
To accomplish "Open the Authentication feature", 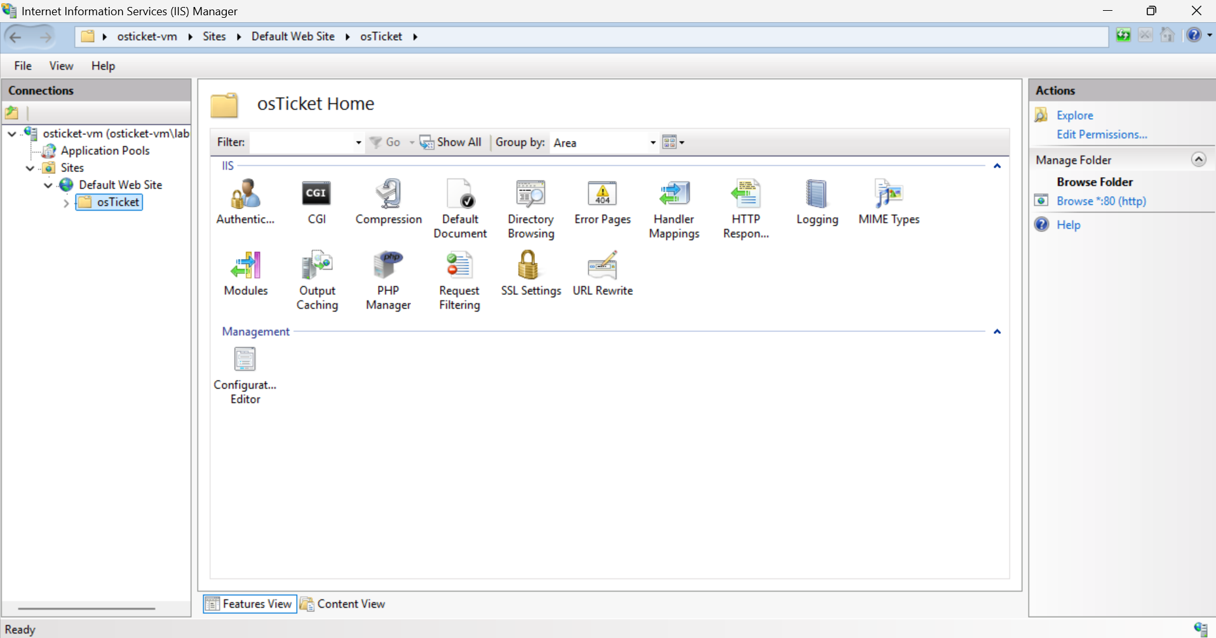I will [x=245, y=202].
